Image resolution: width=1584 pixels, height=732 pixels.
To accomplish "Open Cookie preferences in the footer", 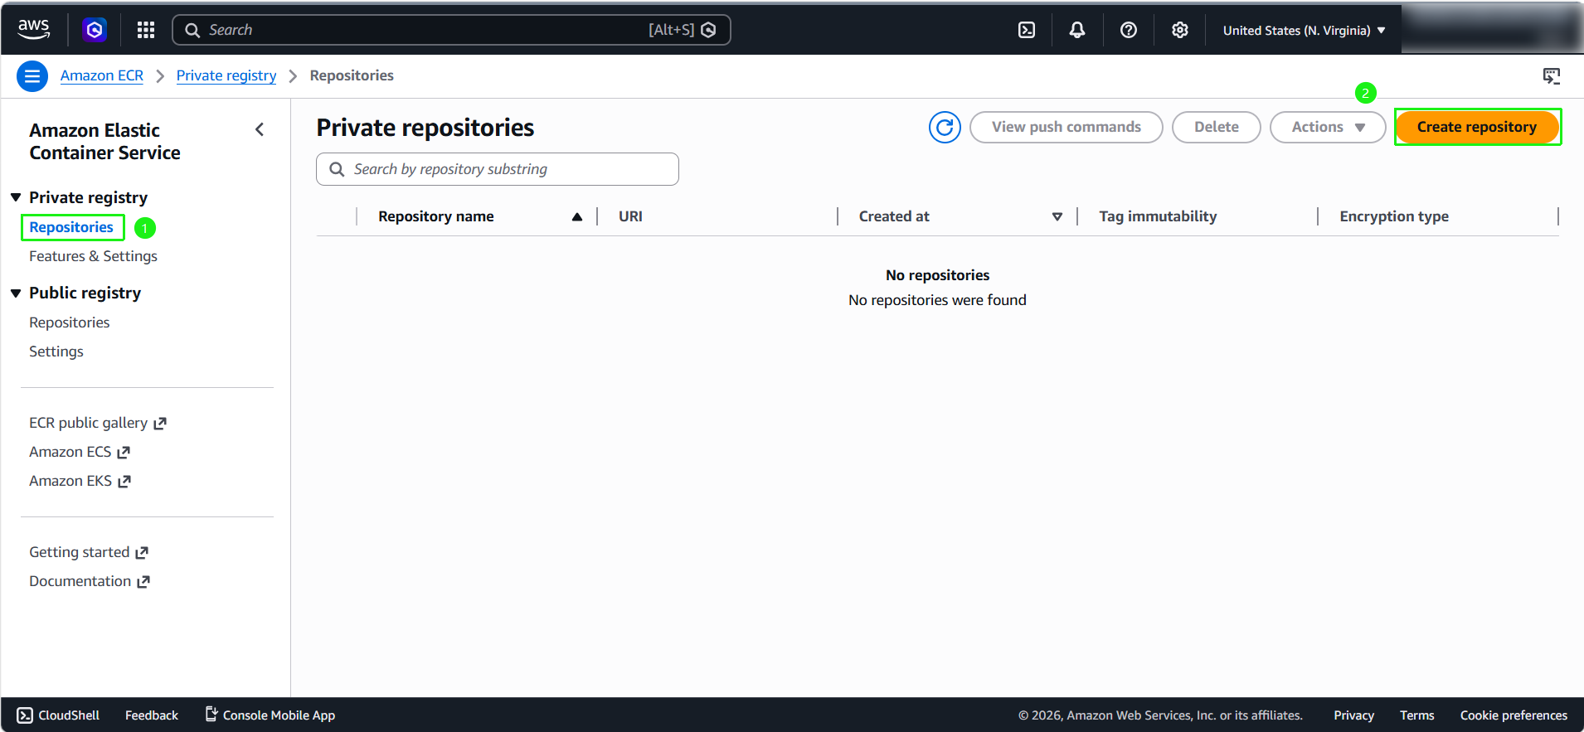I will pyautogui.click(x=1514, y=715).
